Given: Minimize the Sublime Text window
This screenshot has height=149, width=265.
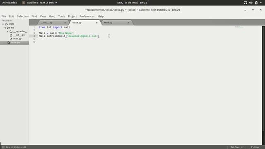Looking at the screenshot, I should pos(245,10).
